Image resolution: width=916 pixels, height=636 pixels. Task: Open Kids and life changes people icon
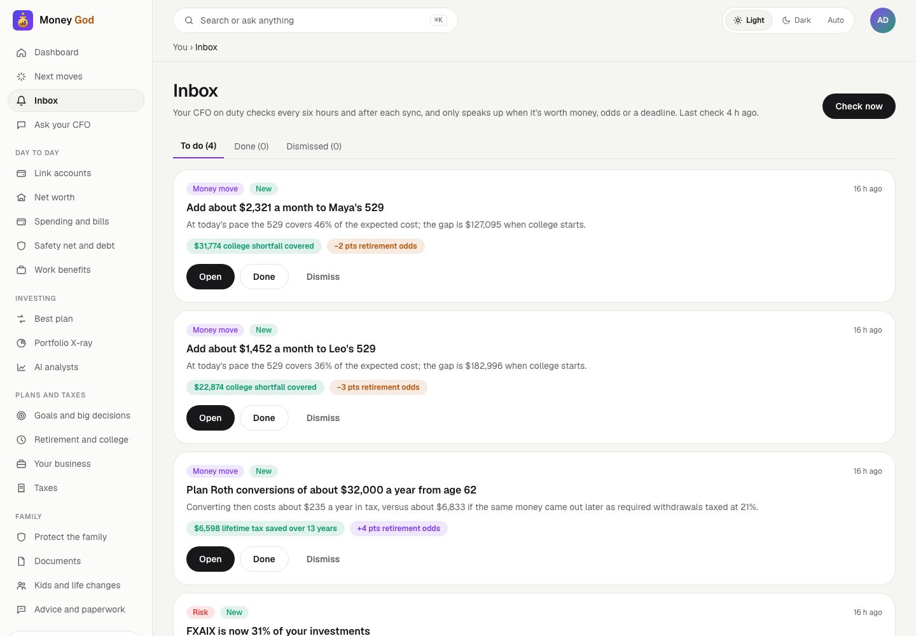tap(21, 585)
